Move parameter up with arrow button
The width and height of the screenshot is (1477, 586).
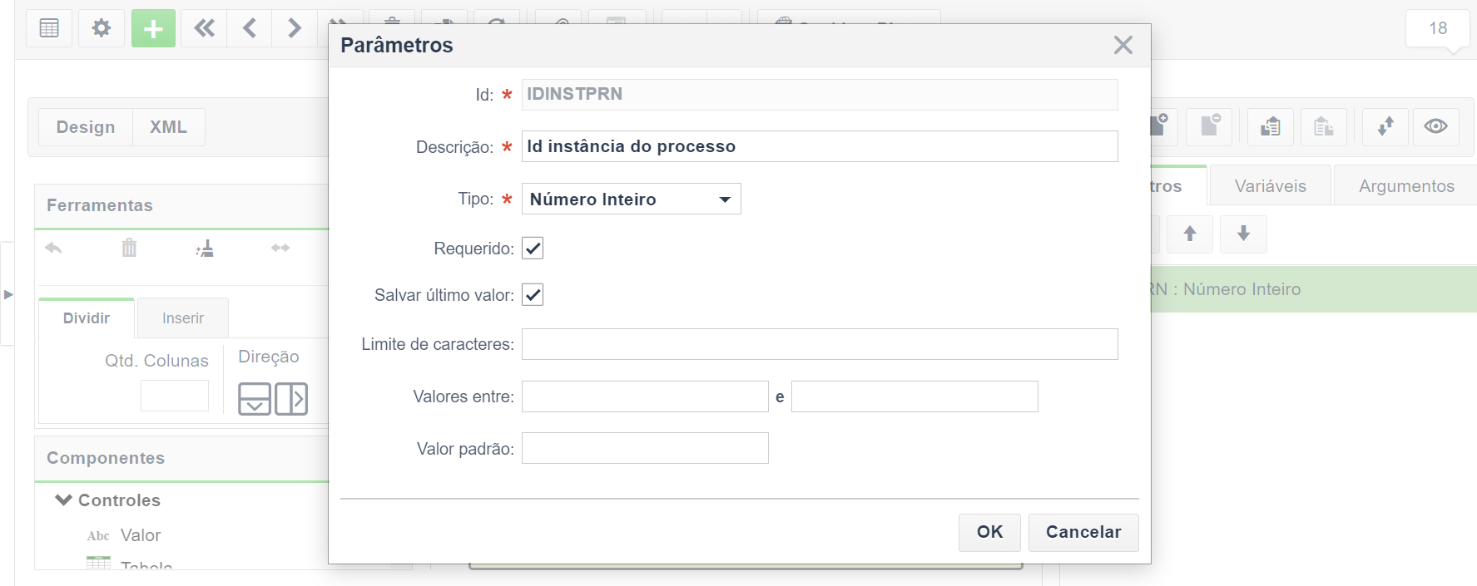pos(1190,234)
